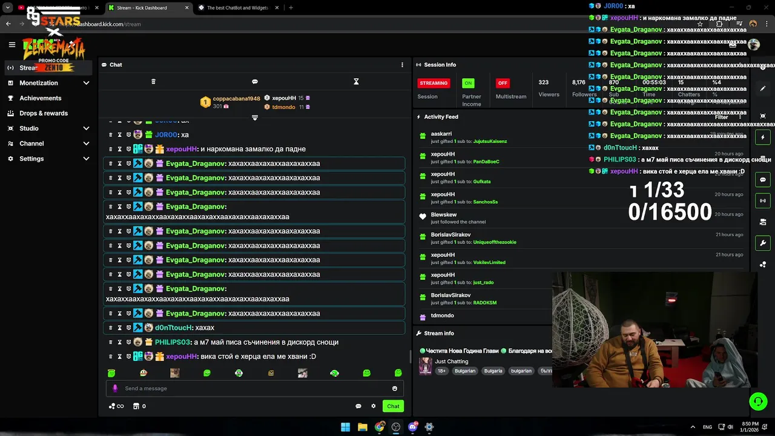Click the chat bubble icon next to the settings gear
The height and width of the screenshot is (436, 775).
358,406
